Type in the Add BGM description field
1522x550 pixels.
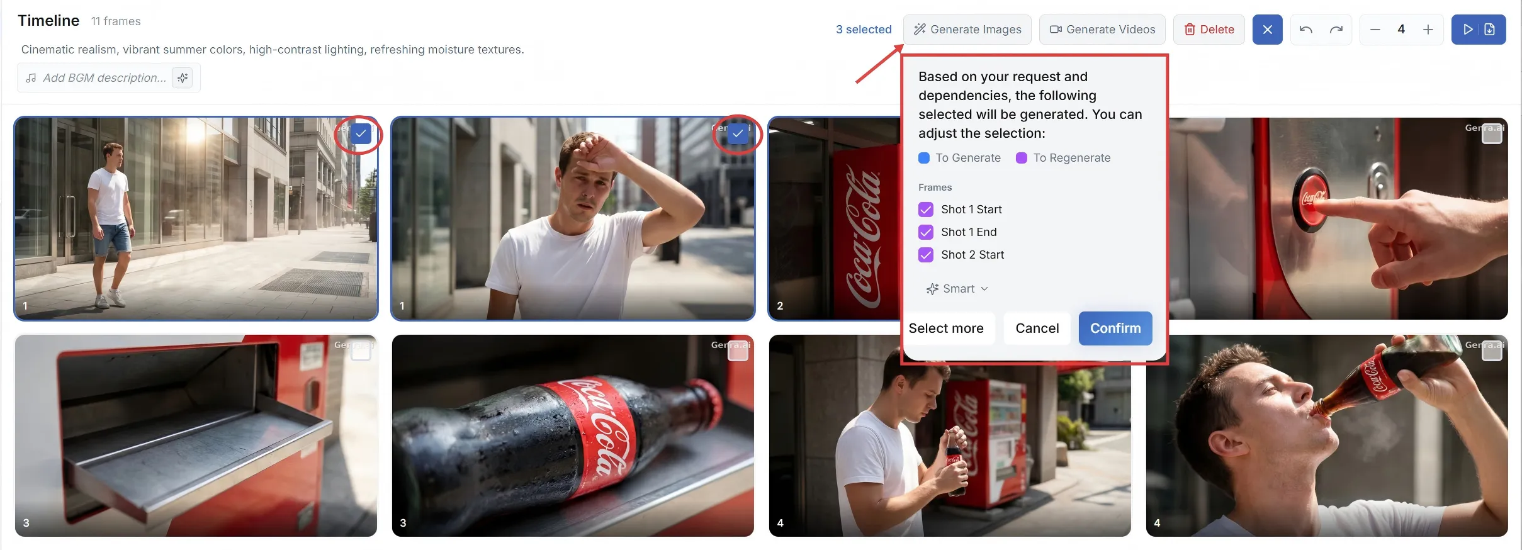click(104, 78)
